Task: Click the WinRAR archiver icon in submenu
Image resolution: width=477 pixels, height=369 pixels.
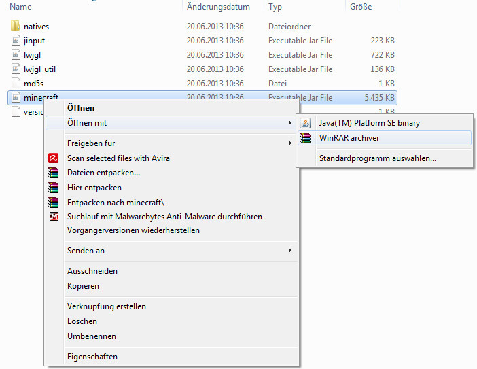Action: tap(305, 138)
